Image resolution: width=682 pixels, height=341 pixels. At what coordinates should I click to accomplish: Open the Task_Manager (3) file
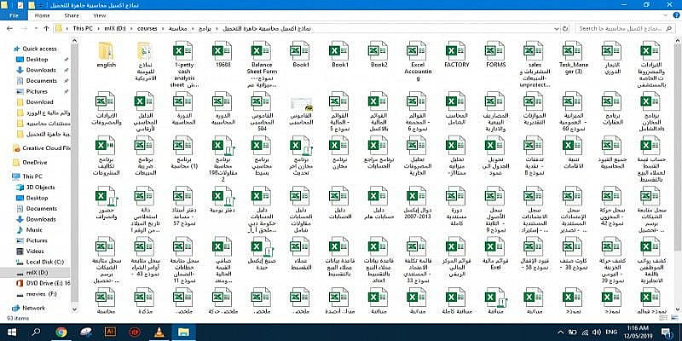point(573,57)
